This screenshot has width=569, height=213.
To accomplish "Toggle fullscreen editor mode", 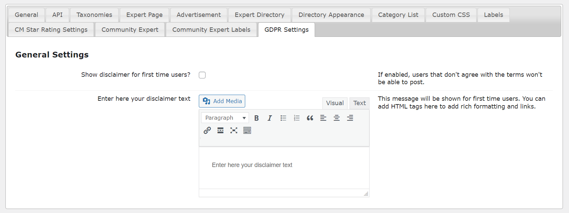I will tap(234, 131).
